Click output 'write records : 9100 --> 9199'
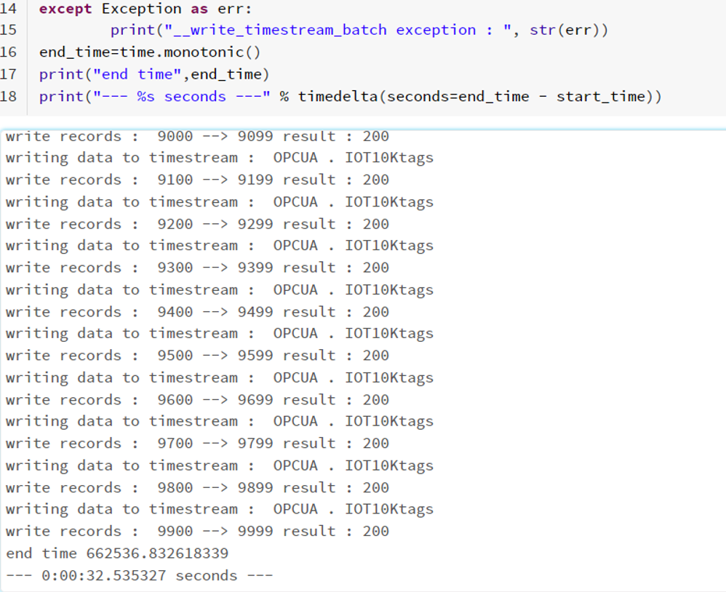Viewport: 726px width, 592px height. coord(197,180)
